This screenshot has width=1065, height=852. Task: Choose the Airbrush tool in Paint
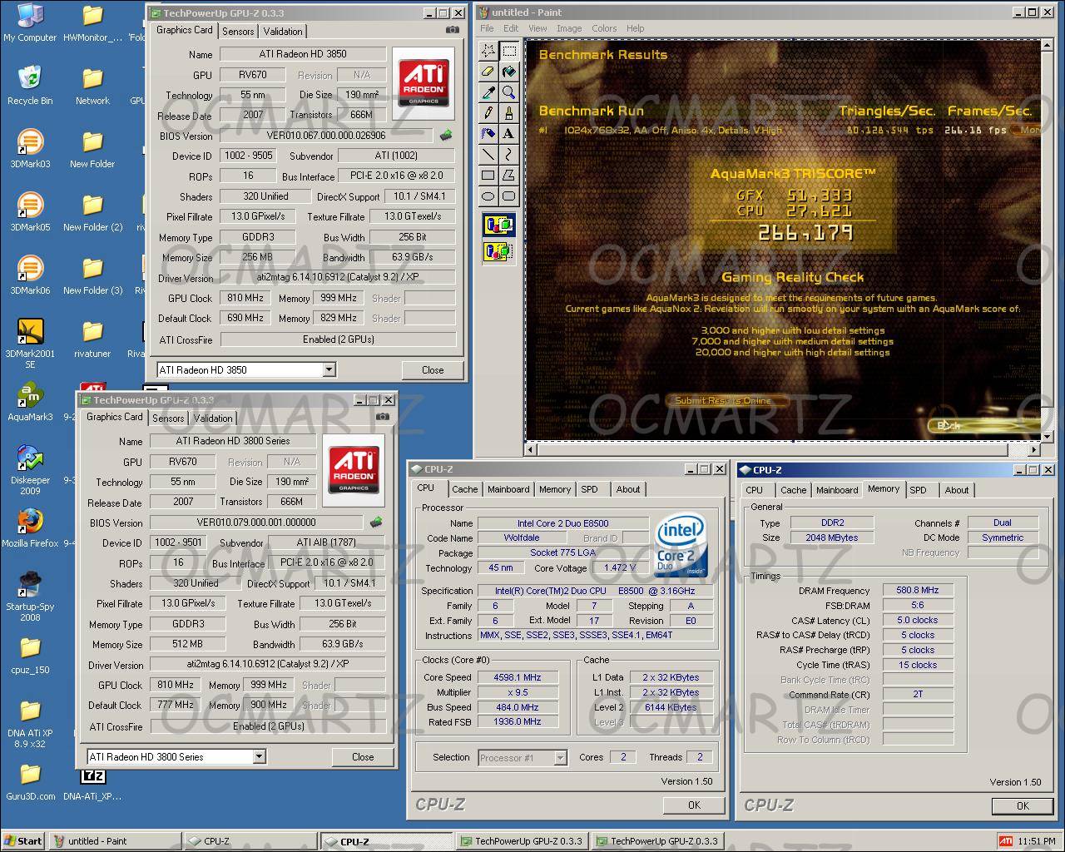click(x=488, y=134)
